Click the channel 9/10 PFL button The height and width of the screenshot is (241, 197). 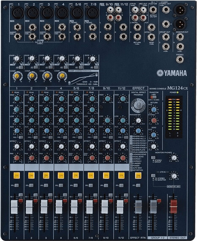tap(106, 186)
